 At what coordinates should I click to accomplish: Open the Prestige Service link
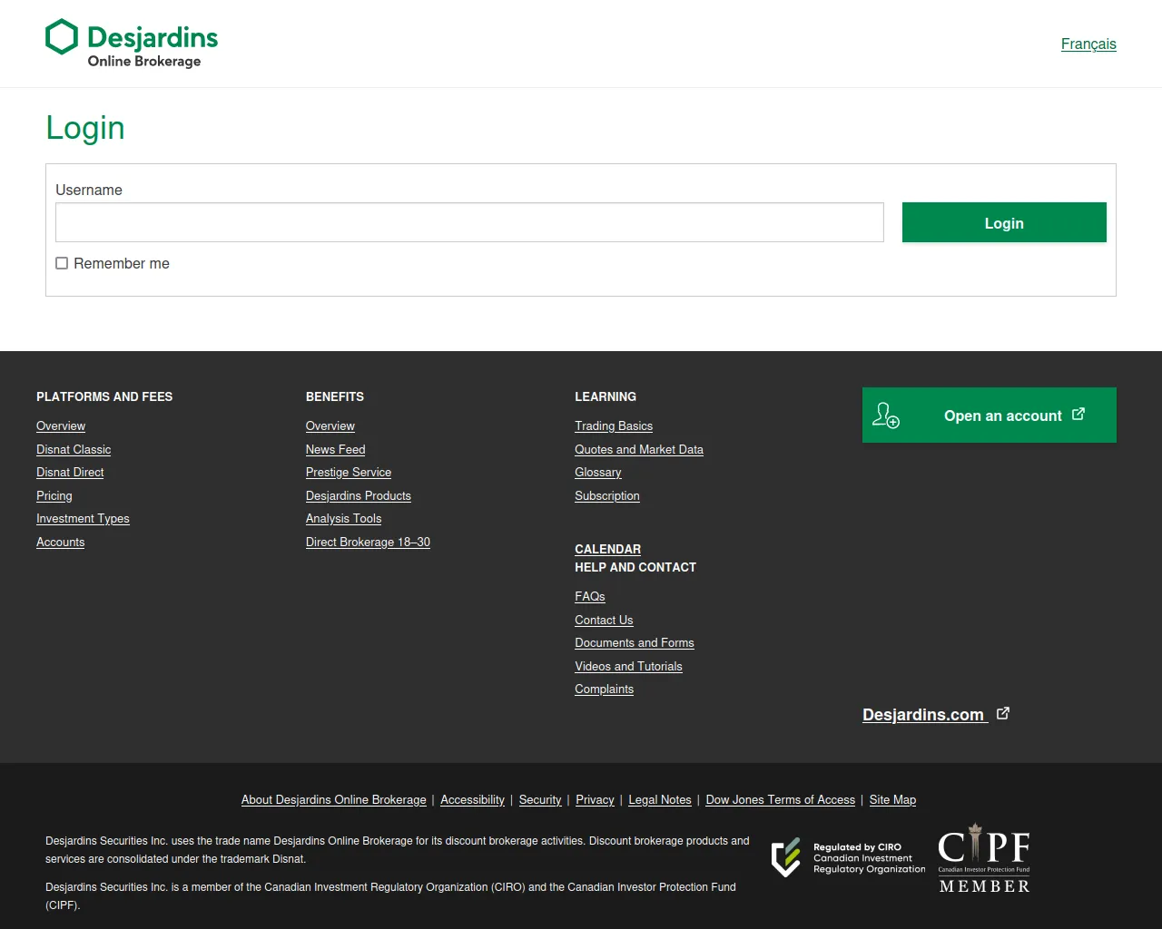click(349, 472)
